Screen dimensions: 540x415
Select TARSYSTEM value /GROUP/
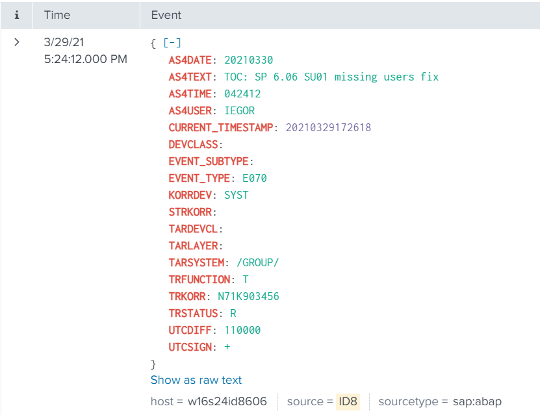[257, 262]
